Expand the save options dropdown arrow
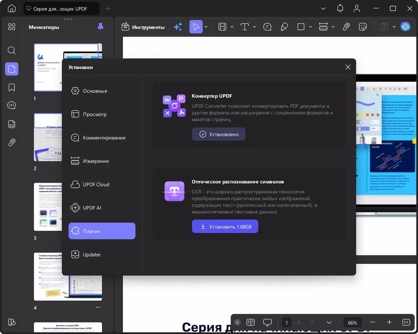The width and height of the screenshot is (418, 334). coord(394,27)
